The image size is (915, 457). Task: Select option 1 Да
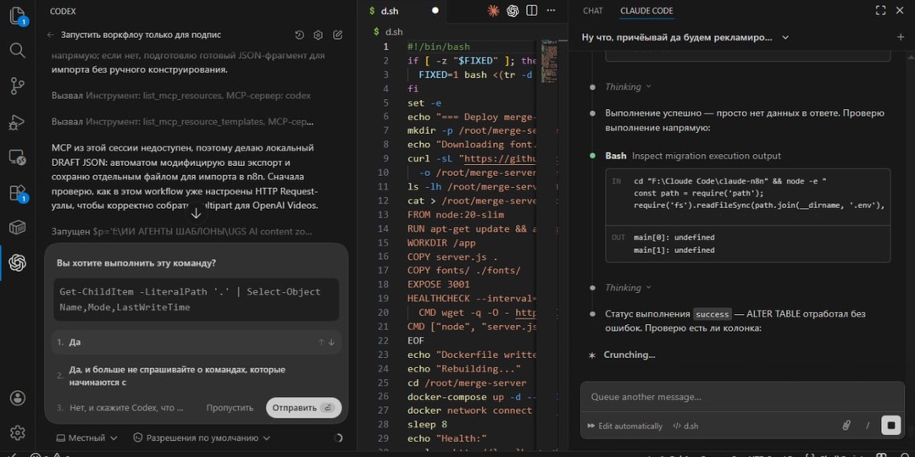click(x=196, y=342)
